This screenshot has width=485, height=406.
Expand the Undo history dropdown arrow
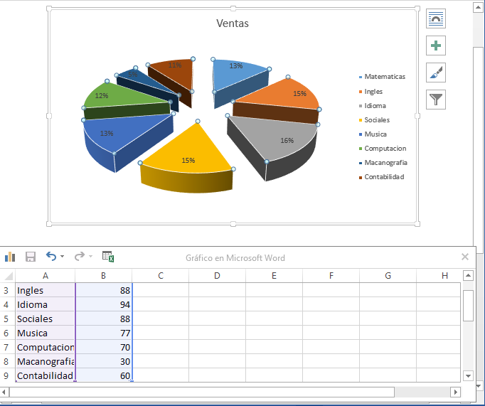[x=62, y=257]
